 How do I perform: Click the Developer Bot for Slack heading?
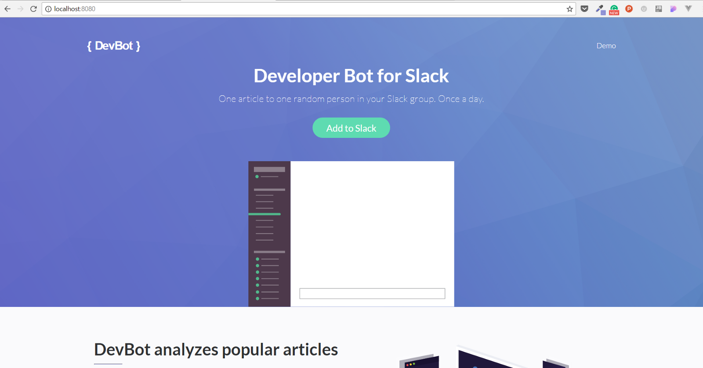(x=351, y=76)
